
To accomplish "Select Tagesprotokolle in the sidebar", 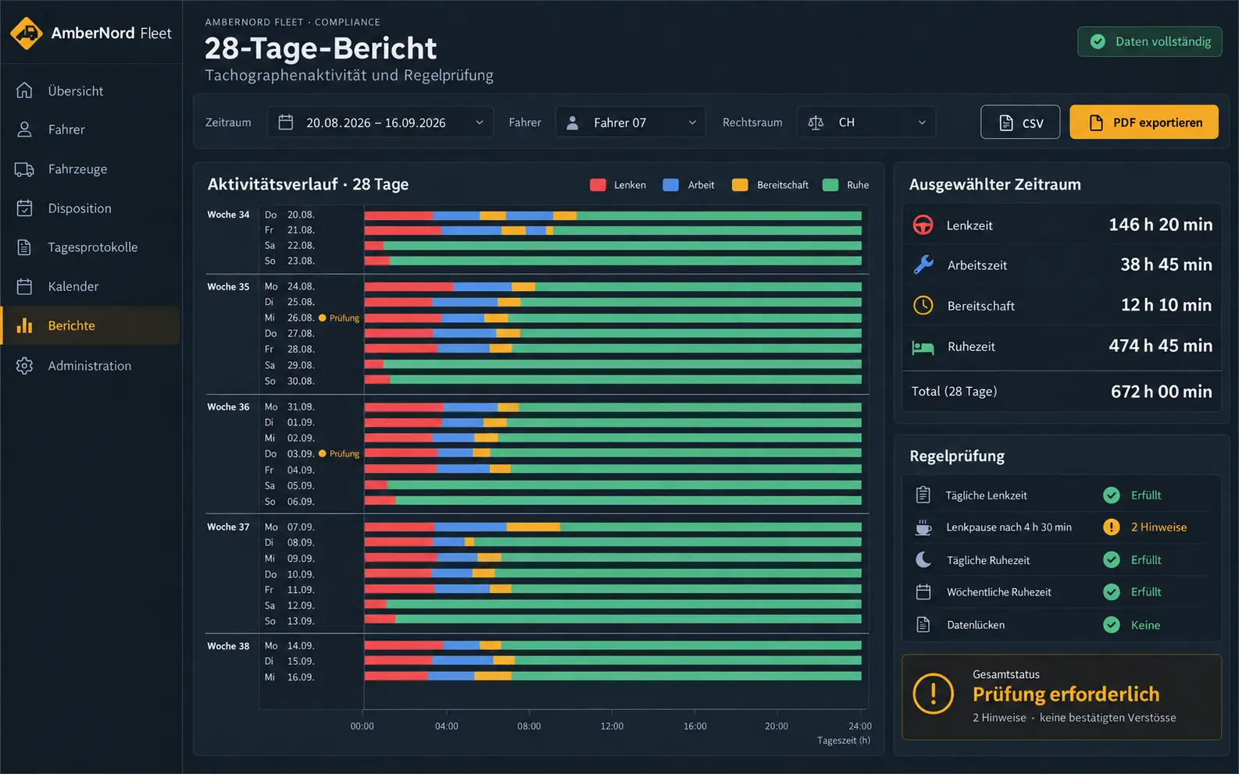I will click(x=91, y=247).
